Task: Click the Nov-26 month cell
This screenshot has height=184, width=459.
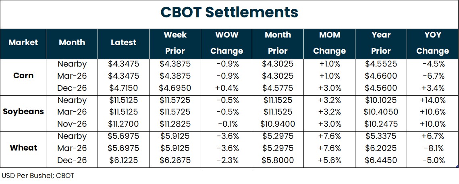Action: 72,124
